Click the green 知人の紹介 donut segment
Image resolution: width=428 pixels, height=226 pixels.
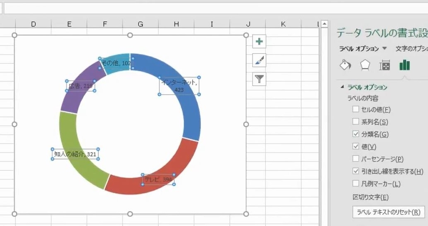68,133
